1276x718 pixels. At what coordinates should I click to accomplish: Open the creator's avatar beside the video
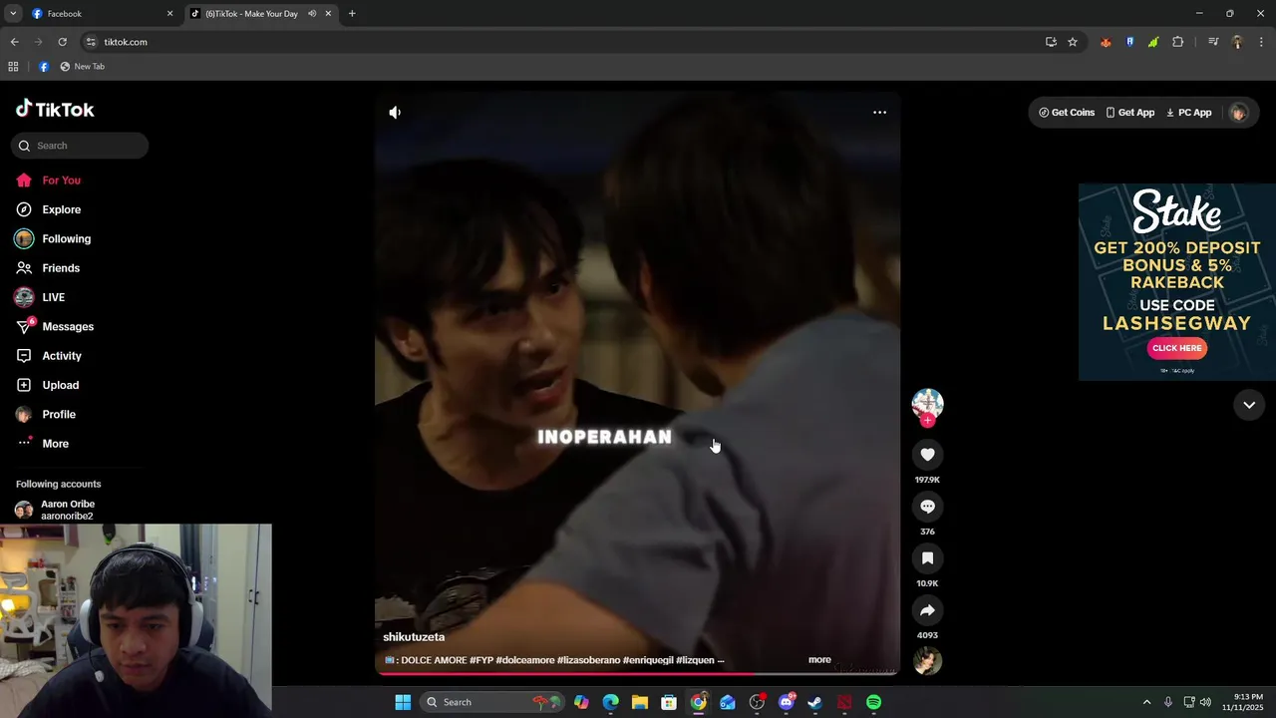coord(927,403)
